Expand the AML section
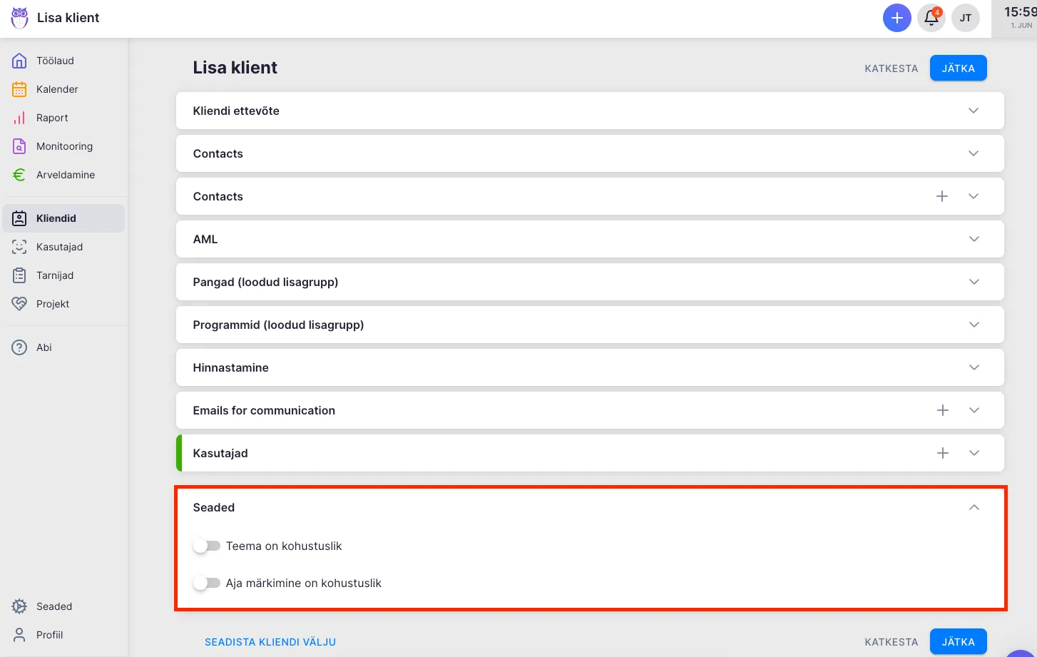 click(974, 239)
